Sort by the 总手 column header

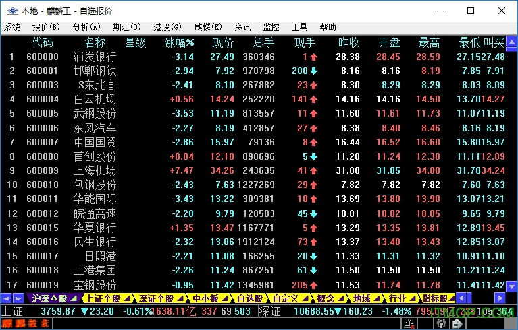tap(263, 42)
